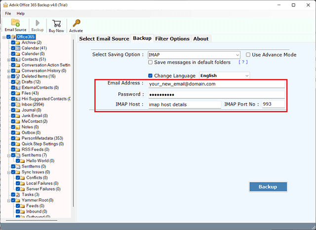Click the Inbox (2994) folder icon
Image resolution: width=316 pixels, height=230 pixels.
click(x=18, y=105)
